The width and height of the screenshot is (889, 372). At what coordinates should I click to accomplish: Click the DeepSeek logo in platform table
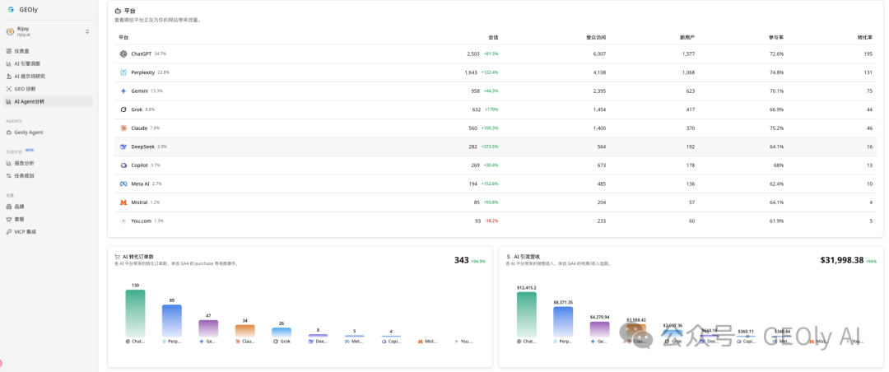(x=123, y=146)
